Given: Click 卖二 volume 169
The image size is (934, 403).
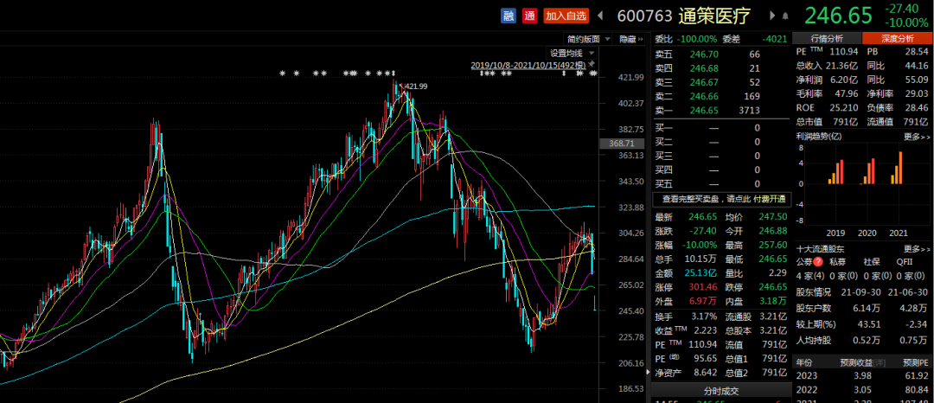Looking at the screenshot, I should click(752, 97).
